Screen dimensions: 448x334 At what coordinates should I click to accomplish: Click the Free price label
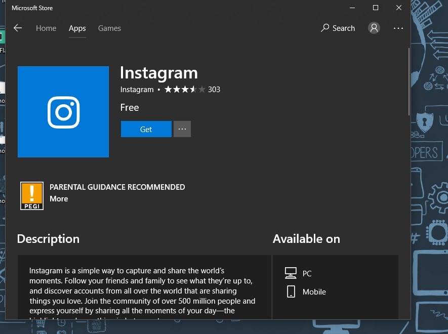tap(130, 107)
